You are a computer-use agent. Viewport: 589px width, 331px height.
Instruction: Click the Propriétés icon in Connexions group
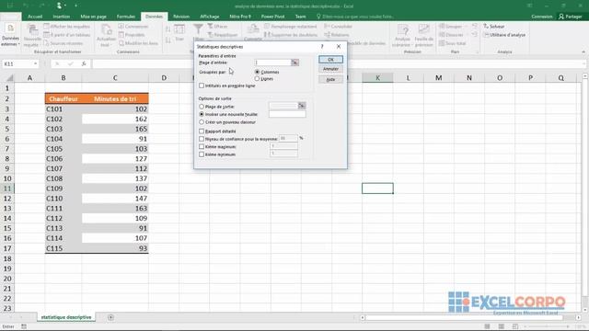point(121,35)
